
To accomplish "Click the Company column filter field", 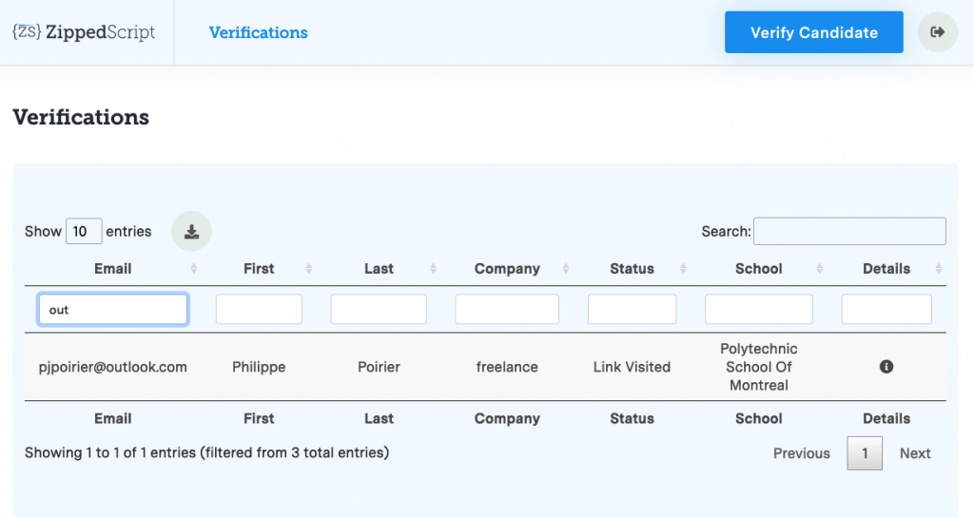I will 507,310.
